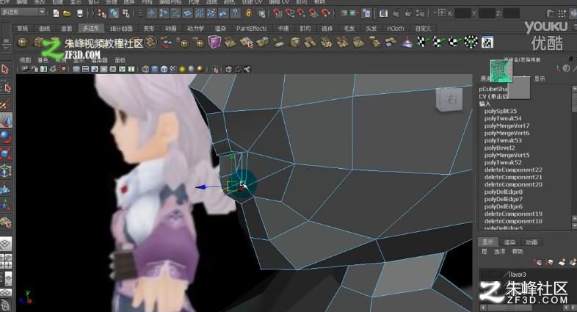Screen dimensions: 577x312
Task: Choose the Select tool arrow in the toolbox
Action: [6, 69]
